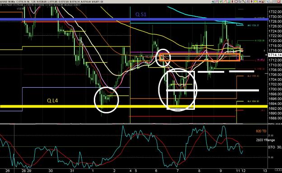The width and height of the screenshot is (282, 173).
Task: Click date label 31 on time axis
Action: click(72, 171)
